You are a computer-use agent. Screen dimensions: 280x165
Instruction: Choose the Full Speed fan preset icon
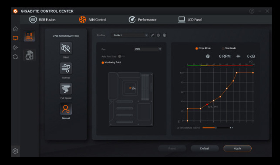pos(66,89)
